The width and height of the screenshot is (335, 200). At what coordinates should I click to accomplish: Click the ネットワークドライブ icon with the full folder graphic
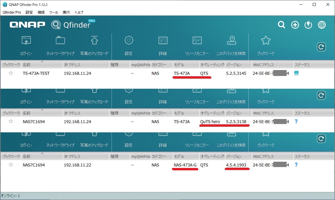coord(60,40)
